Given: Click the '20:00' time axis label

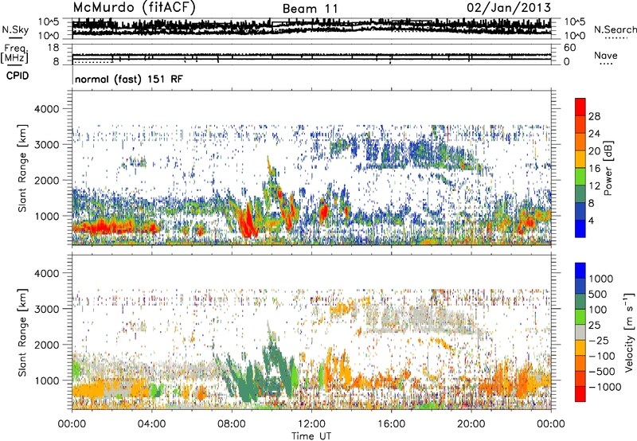Looking at the screenshot, I should click(x=471, y=424).
